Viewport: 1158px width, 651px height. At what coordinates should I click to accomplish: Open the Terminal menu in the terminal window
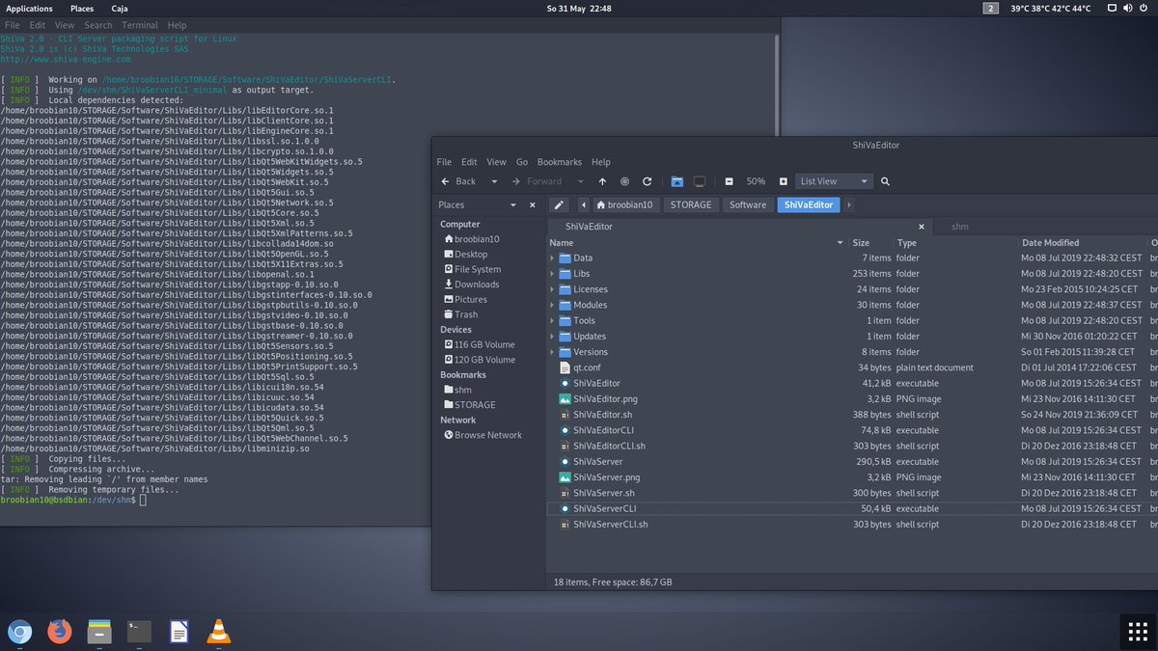pyautogui.click(x=140, y=25)
